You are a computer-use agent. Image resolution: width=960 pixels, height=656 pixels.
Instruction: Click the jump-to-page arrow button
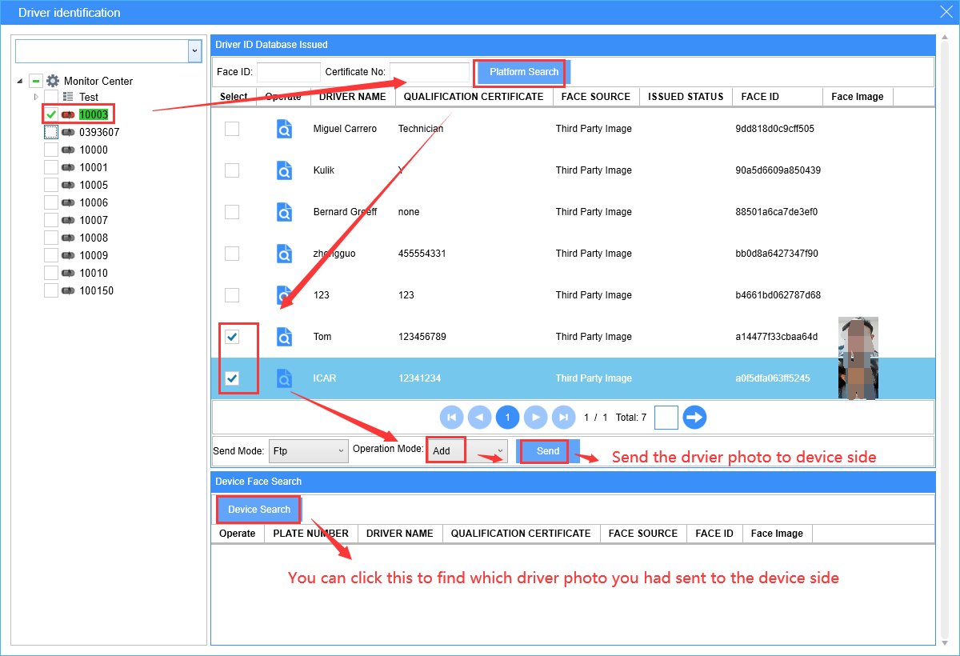click(x=694, y=417)
